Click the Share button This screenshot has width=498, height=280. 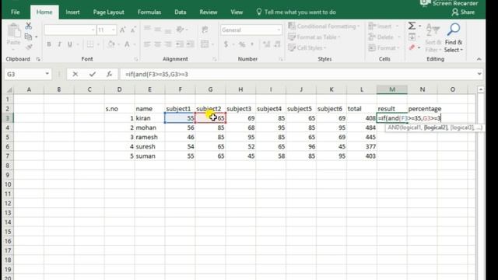pyautogui.click(x=464, y=12)
